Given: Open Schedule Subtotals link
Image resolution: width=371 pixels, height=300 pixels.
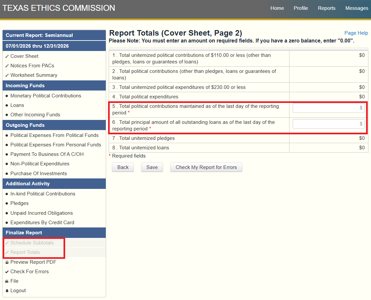Looking at the screenshot, I should tap(32, 243).
